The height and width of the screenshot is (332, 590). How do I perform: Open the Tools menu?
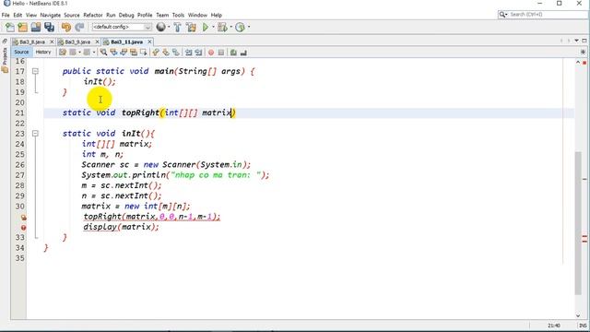pyautogui.click(x=178, y=15)
